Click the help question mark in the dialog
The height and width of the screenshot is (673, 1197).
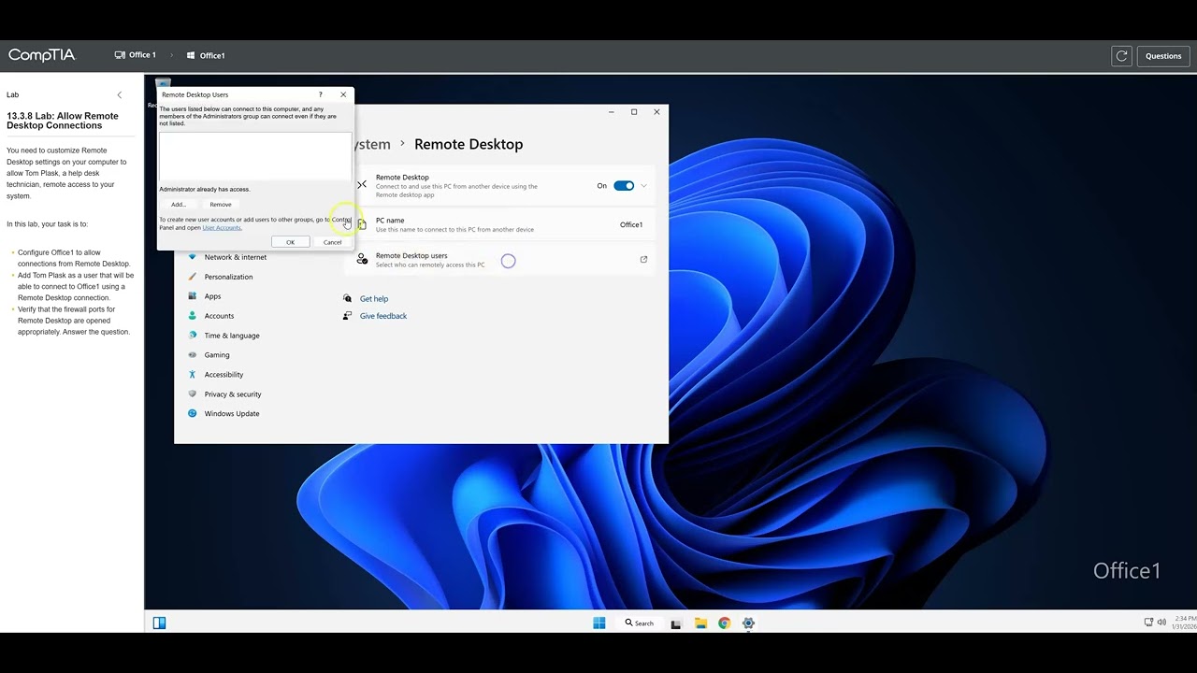coord(320,94)
